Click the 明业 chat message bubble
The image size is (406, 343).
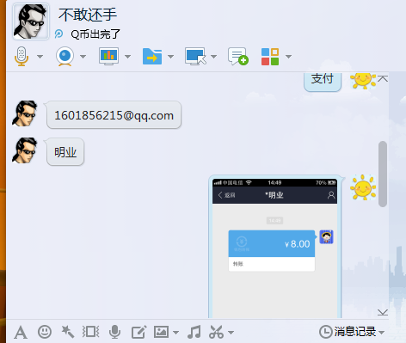(x=65, y=152)
